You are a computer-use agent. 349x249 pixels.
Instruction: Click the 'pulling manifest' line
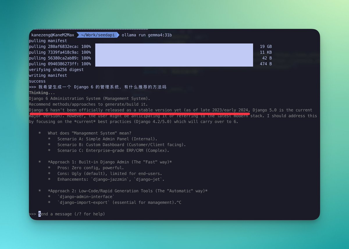coord(48,41)
